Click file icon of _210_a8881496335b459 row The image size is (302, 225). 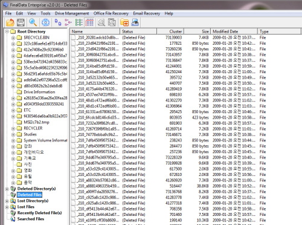(x=74, y=186)
